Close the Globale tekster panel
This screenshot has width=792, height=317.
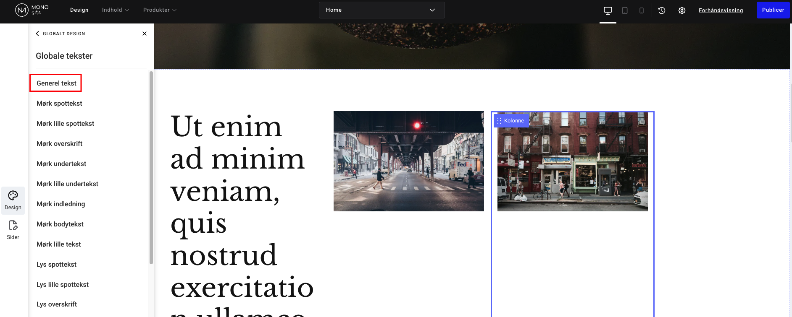(145, 34)
